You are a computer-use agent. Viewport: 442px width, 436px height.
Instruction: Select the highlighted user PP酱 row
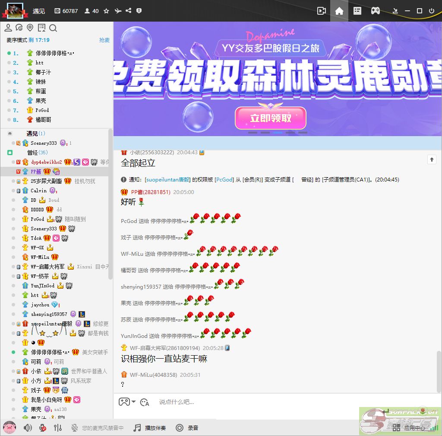(55, 172)
